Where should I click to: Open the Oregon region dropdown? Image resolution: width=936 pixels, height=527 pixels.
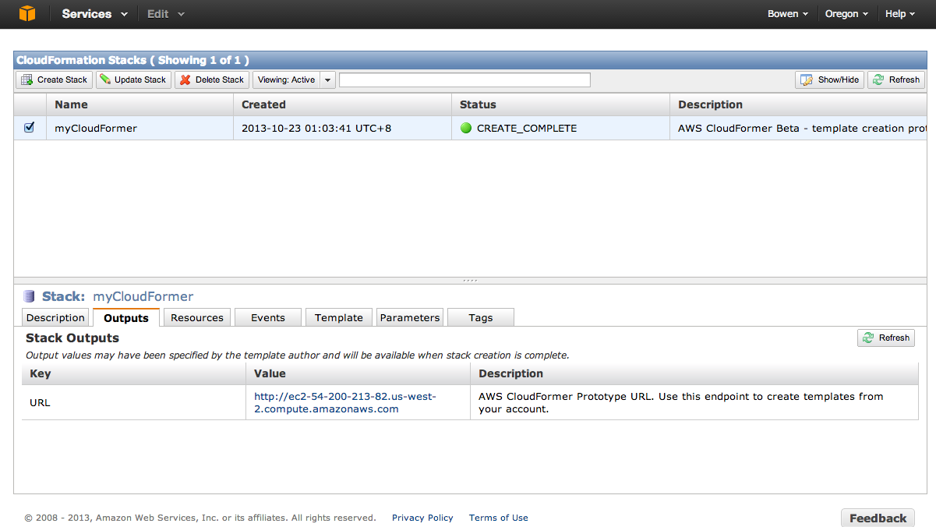click(846, 14)
